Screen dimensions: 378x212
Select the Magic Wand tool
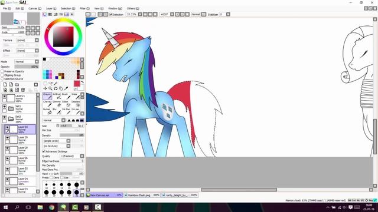pos(56,84)
